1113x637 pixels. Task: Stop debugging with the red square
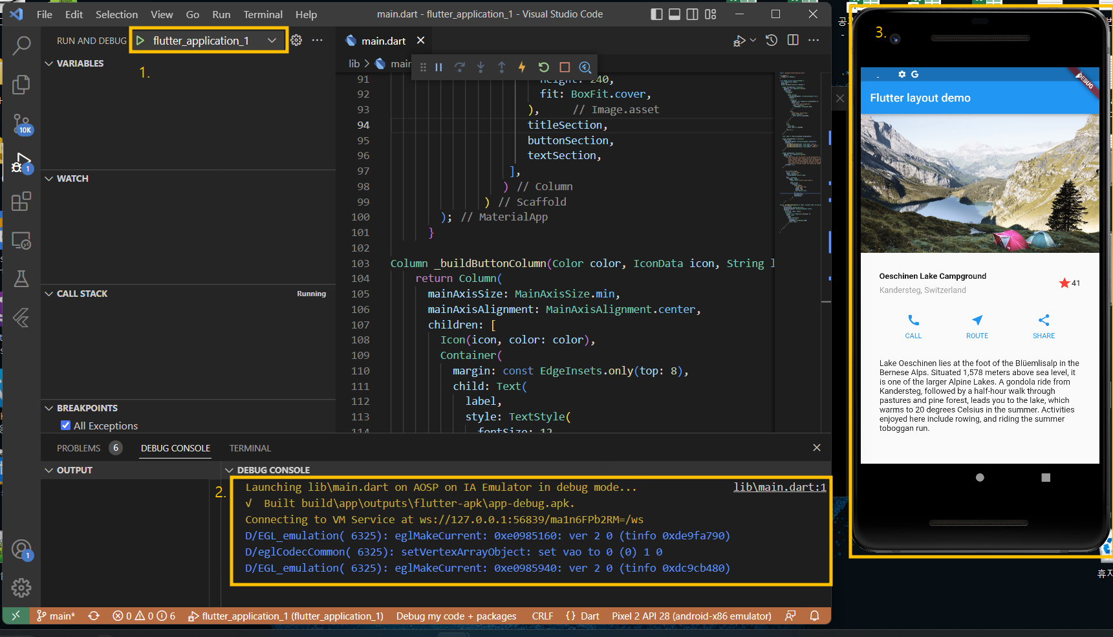(x=565, y=67)
